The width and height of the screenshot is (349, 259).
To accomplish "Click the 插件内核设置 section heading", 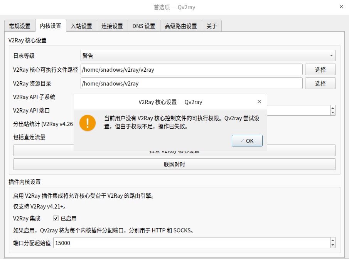I will (25, 182).
